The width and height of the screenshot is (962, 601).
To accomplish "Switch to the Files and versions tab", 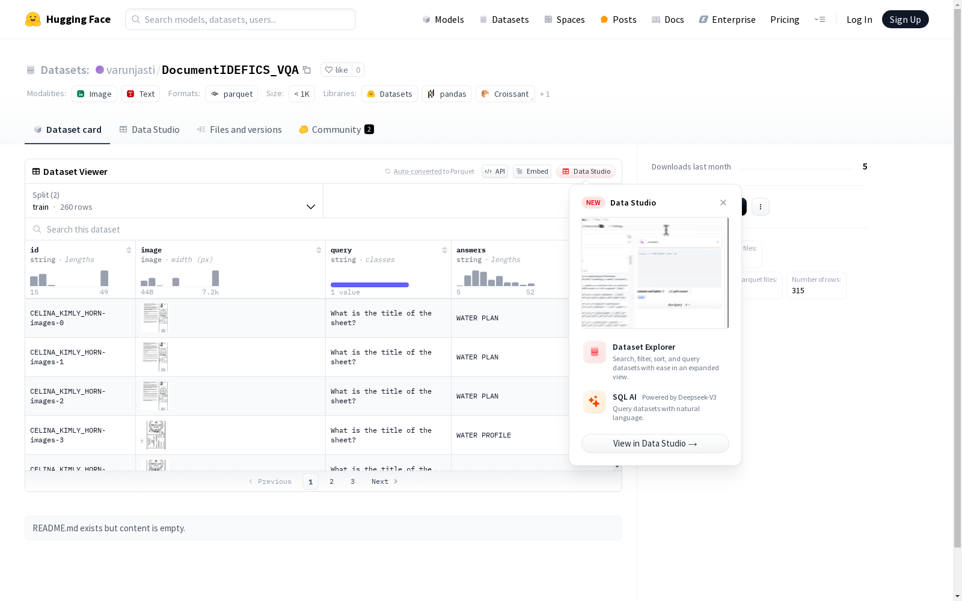I will click(239, 130).
